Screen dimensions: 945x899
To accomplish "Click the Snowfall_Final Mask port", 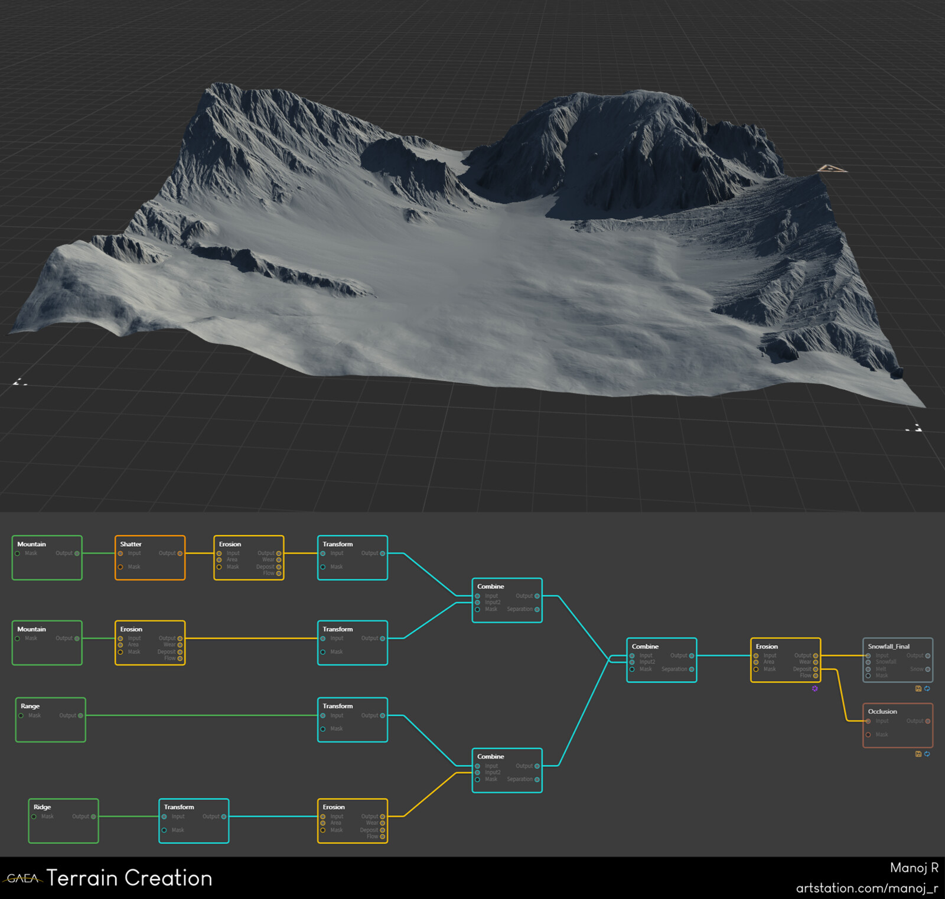I will click(868, 676).
